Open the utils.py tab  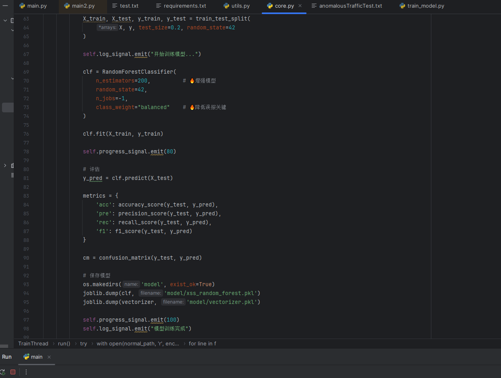click(x=237, y=6)
